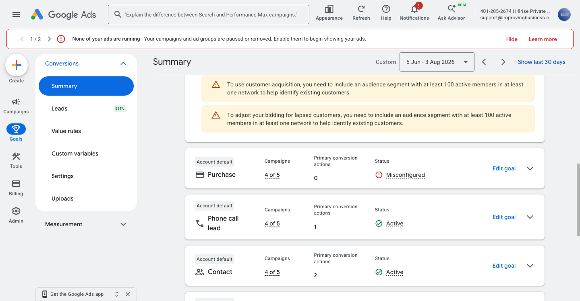Image resolution: width=580 pixels, height=301 pixels.
Task: Click Learn more in alert banner
Action: tap(543, 39)
